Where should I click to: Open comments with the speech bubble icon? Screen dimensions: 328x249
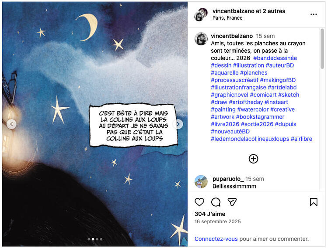[216, 202]
